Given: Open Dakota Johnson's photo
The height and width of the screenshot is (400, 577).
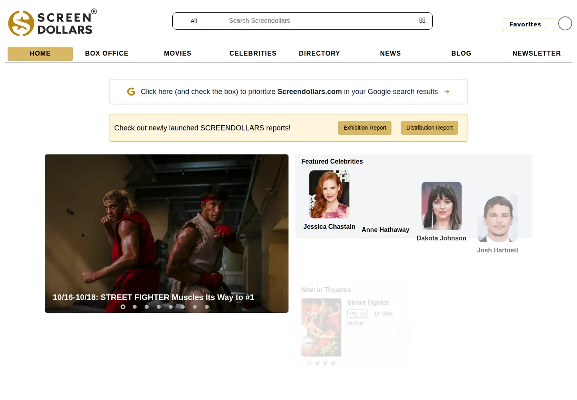Looking at the screenshot, I should coord(442,206).
